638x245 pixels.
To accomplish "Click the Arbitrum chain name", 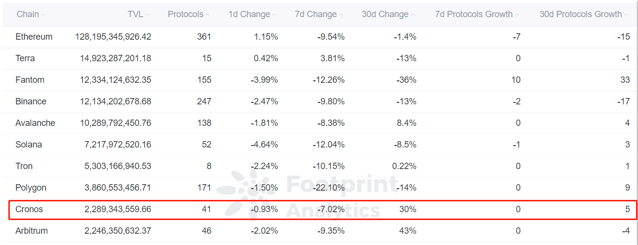I will click(x=32, y=231).
